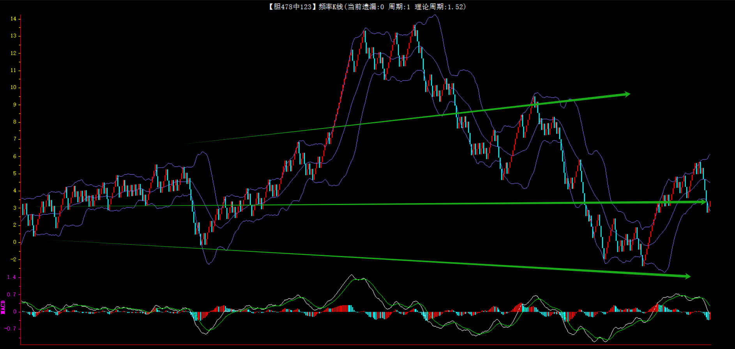Click 1.4 on the MACD axis
This screenshot has height=349, width=735.
12,277
